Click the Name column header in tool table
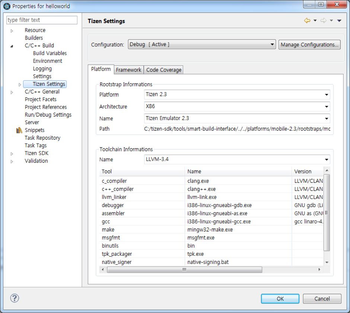 238,171
